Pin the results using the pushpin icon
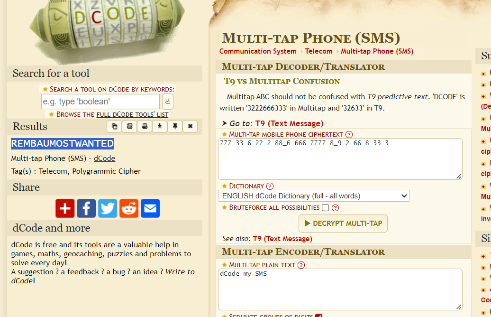The height and width of the screenshot is (317, 491). pyautogui.click(x=175, y=126)
